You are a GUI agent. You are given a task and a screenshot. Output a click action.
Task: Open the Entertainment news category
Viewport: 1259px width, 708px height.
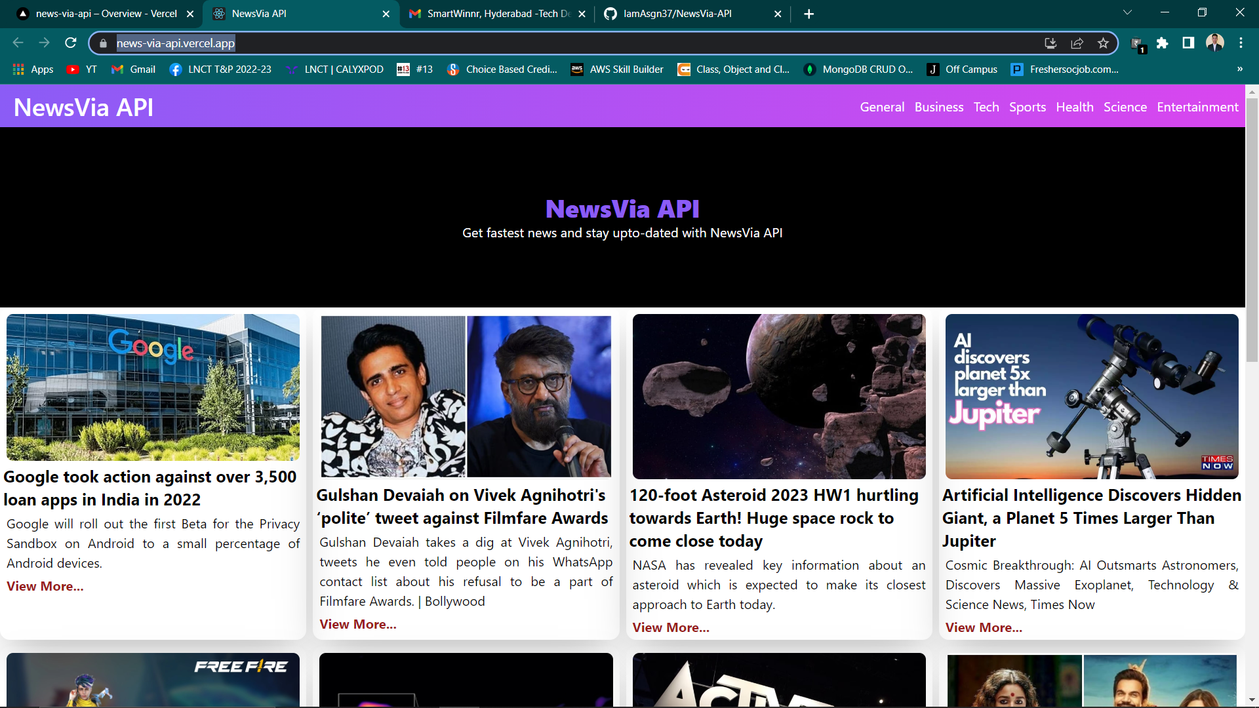tap(1197, 107)
